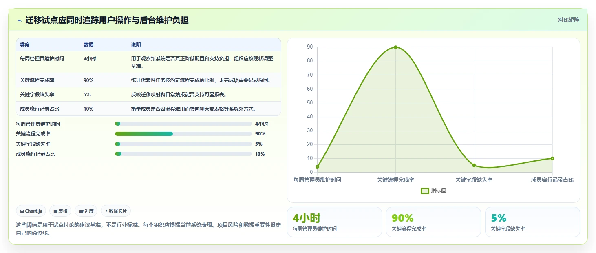
Task: Click the 10% cell in the table
Action: 88,109
